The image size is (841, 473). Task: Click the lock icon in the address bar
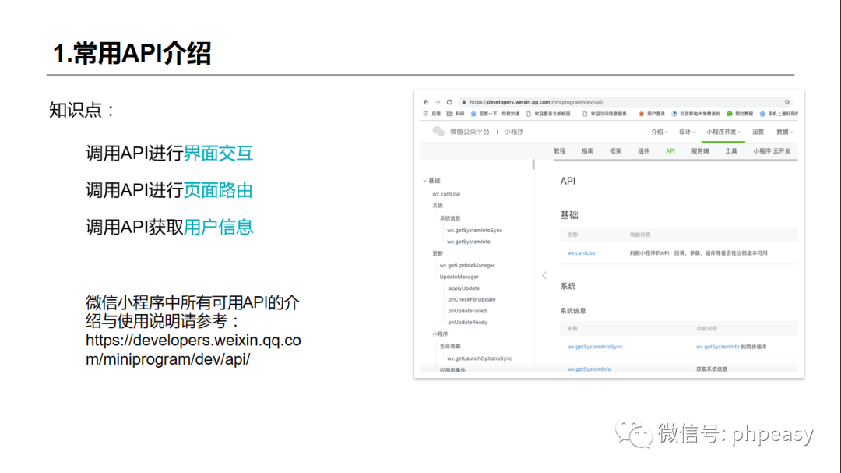[x=464, y=102]
